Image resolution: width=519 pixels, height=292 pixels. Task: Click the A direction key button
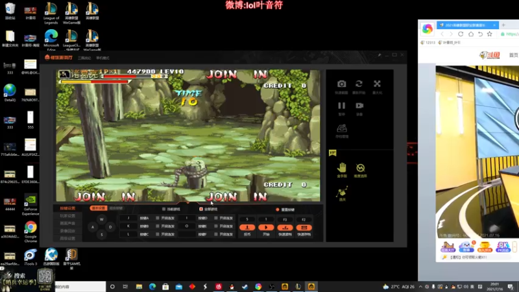93,227
